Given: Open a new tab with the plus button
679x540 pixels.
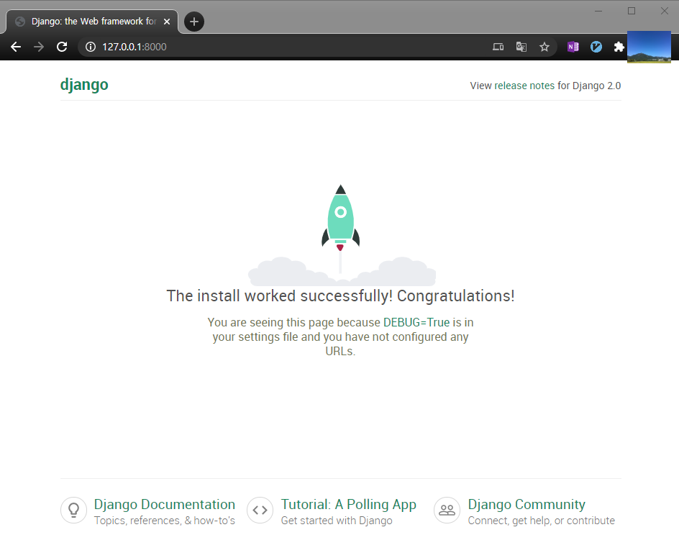Looking at the screenshot, I should tap(194, 22).
